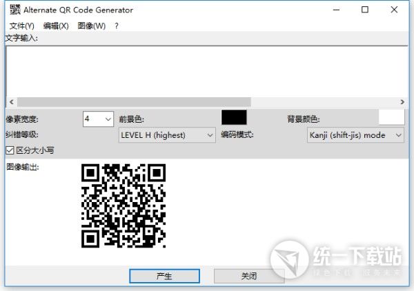Click the horizontal scrollbar thumb
The height and width of the screenshot is (291, 414).
pos(135,101)
